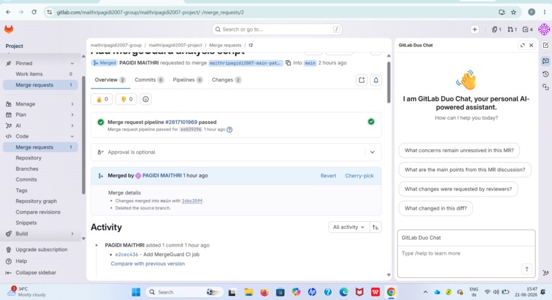The height and width of the screenshot is (300, 552).
Task: Switch to the Overview tab
Action: coord(110,80)
